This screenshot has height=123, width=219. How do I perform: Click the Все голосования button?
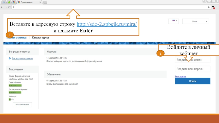(22, 105)
